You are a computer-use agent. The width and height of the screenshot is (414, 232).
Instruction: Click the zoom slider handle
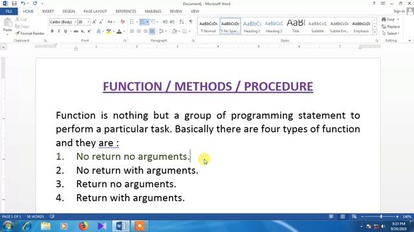381,217
